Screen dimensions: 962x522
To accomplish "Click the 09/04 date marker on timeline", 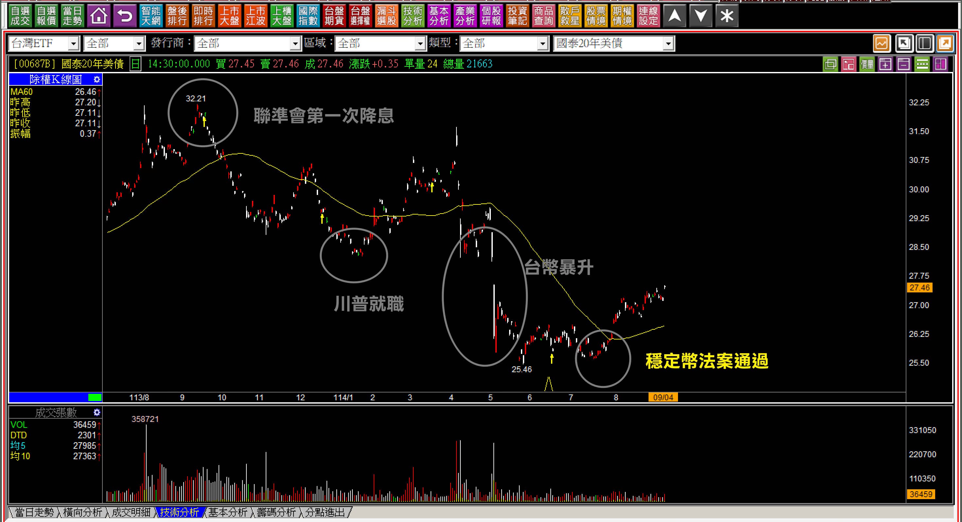I will click(663, 397).
